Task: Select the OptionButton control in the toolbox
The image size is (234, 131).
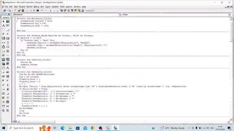Action: pyautogui.click(x=8, y=34)
